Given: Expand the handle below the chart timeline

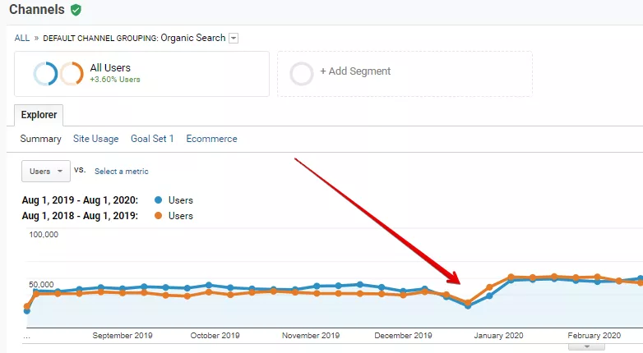Looking at the screenshot, I should pyautogui.click(x=586, y=347).
